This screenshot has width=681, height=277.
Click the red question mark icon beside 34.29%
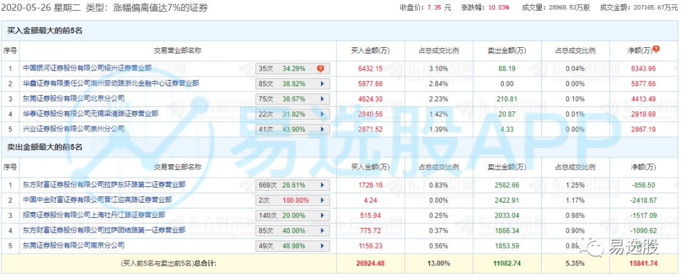pos(320,69)
